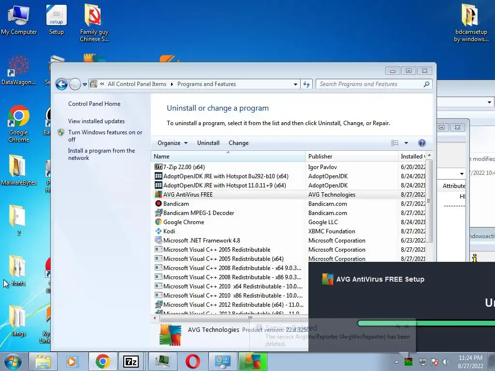
Task: Click the search magnifier icon in Programs and Features
Action: (x=426, y=84)
